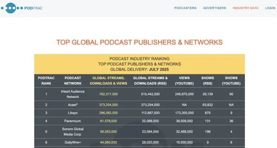Click the 875 shows value for Libsyn
This screenshot has height=148, width=277.
(x=208, y=113)
